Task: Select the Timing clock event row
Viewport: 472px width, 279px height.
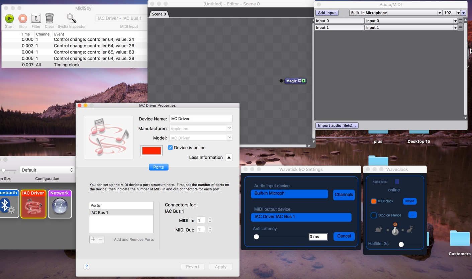Action: click(x=74, y=65)
